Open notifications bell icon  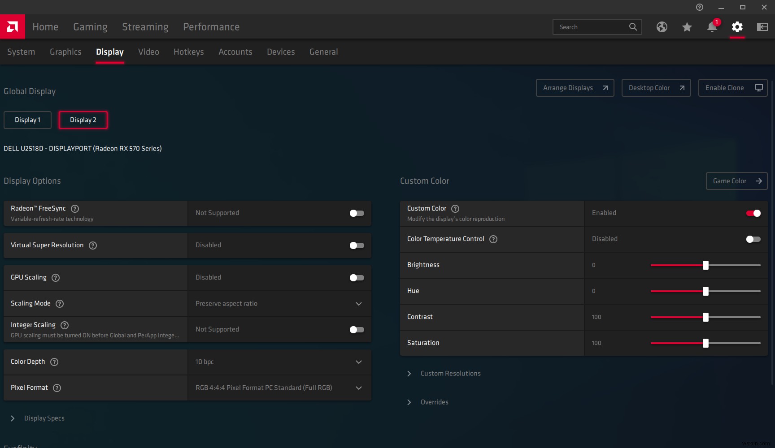coord(712,27)
